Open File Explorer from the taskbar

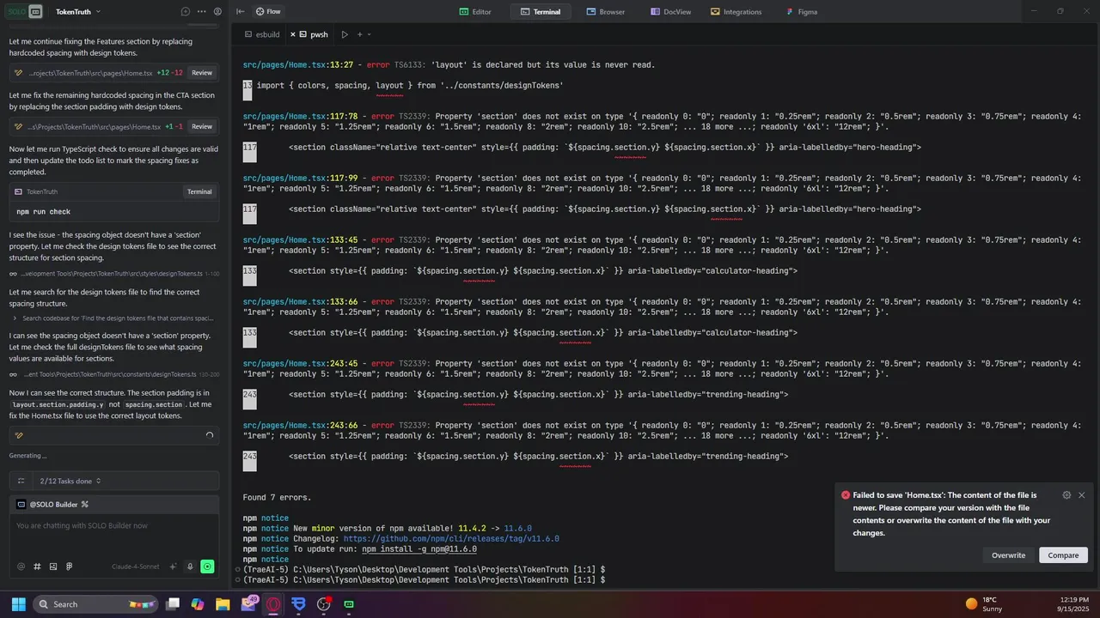click(223, 604)
